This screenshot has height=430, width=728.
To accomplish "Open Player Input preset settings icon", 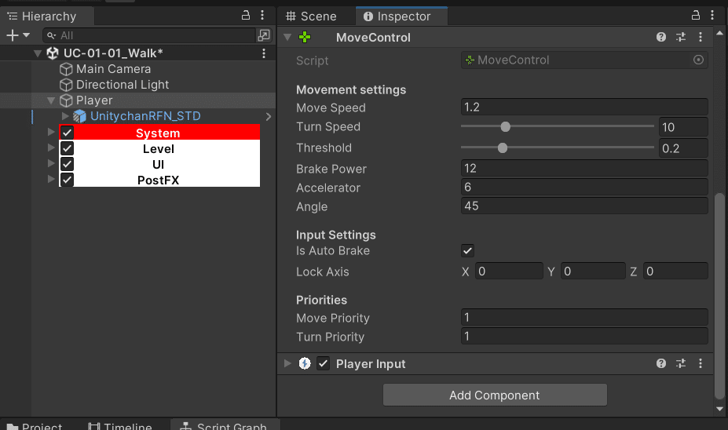I will click(x=681, y=363).
